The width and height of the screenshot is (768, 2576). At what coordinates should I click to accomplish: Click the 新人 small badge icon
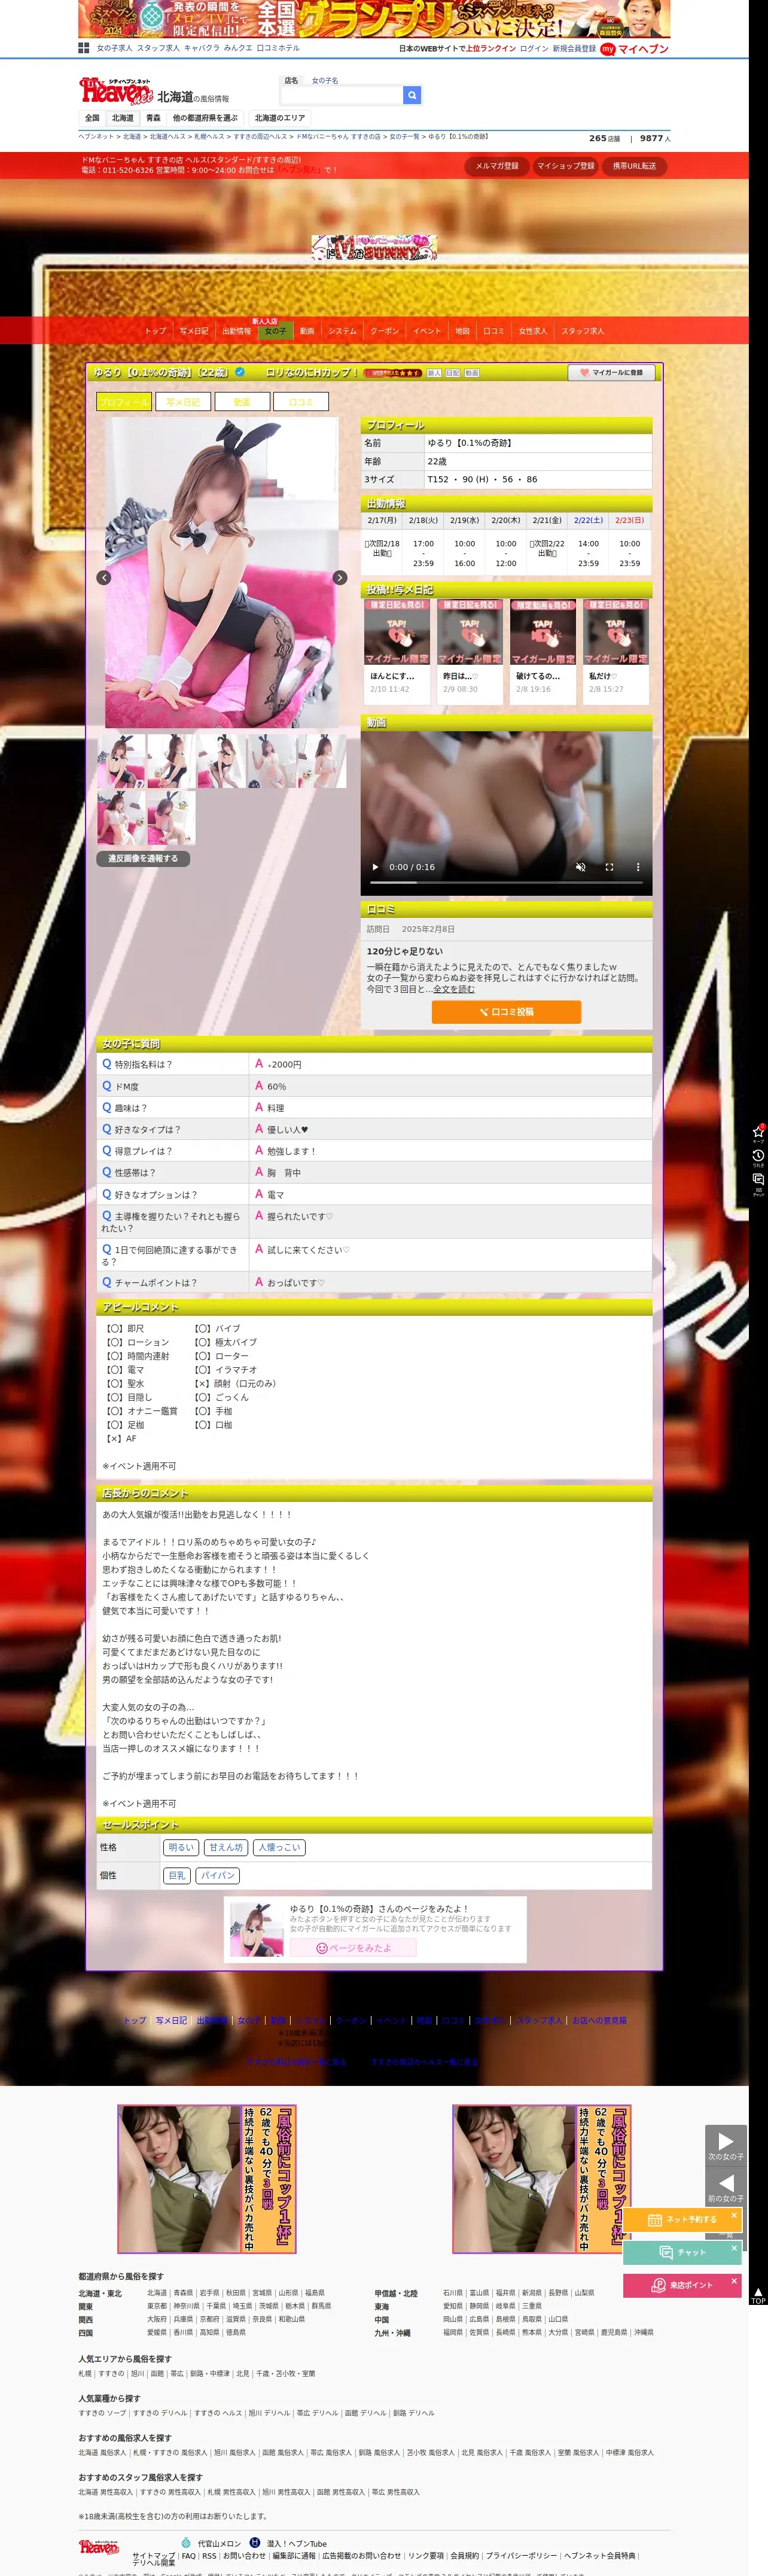[x=434, y=373]
